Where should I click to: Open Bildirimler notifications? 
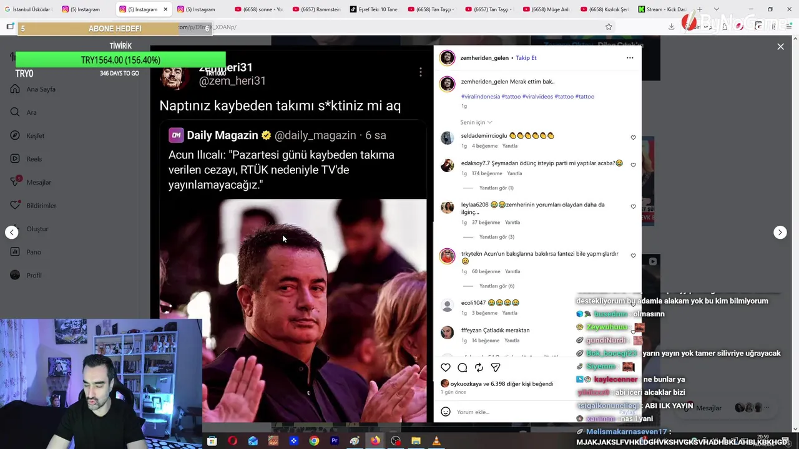[x=34, y=205]
